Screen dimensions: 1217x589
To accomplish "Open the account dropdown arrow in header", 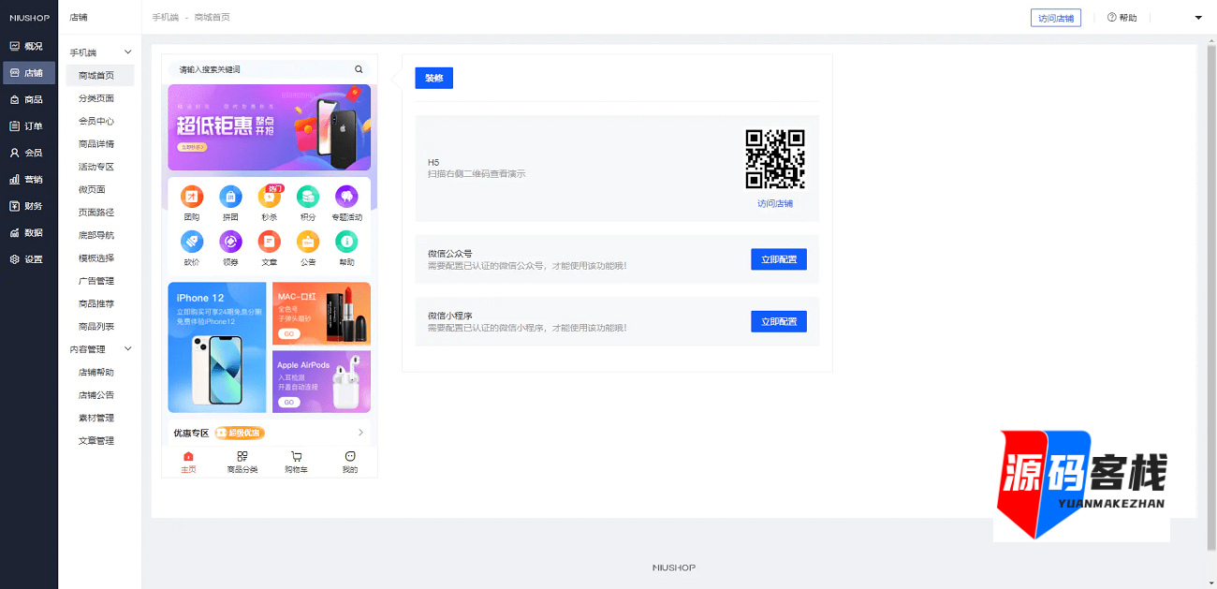I will (x=1198, y=18).
